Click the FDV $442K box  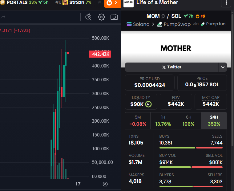pos(176,102)
